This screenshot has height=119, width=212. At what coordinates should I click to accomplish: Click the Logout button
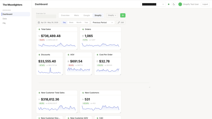point(205,4)
